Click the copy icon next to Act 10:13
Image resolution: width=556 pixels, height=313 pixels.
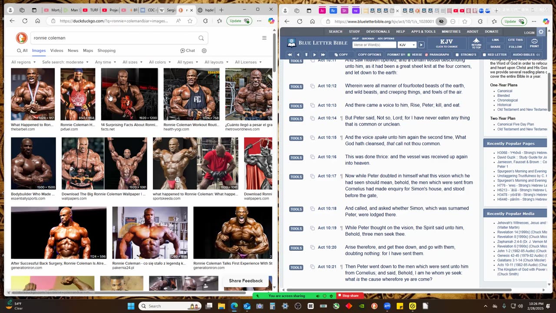(312, 106)
